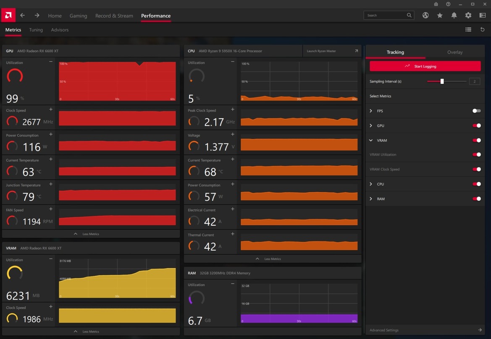Image resolution: width=491 pixels, height=339 pixels.
Task: Open the Home tab
Action: coord(55,16)
